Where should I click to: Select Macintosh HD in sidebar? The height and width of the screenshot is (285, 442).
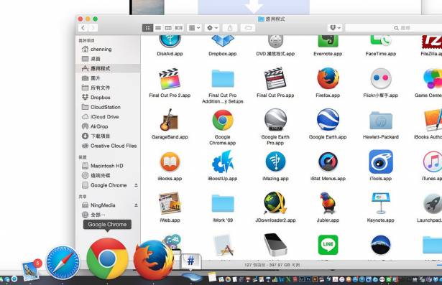click(x=108, y=166)
